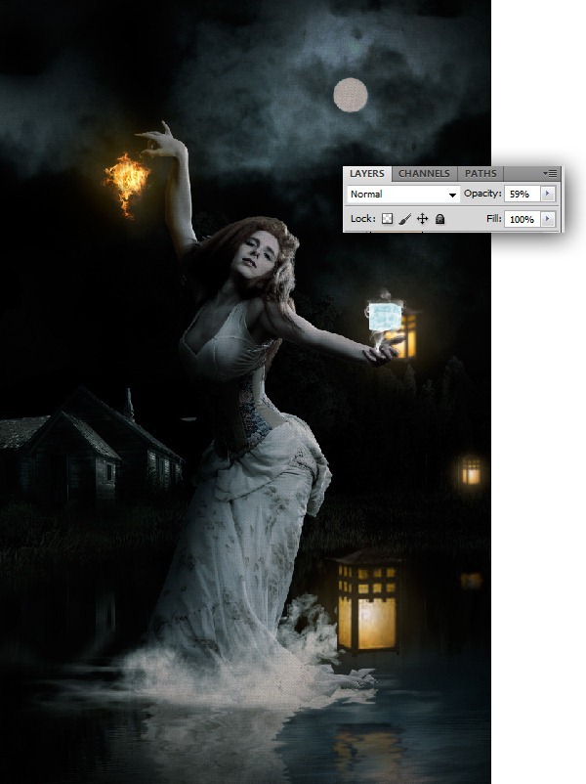
Task: Switch to the Channels tab
Action: point(424,173)
